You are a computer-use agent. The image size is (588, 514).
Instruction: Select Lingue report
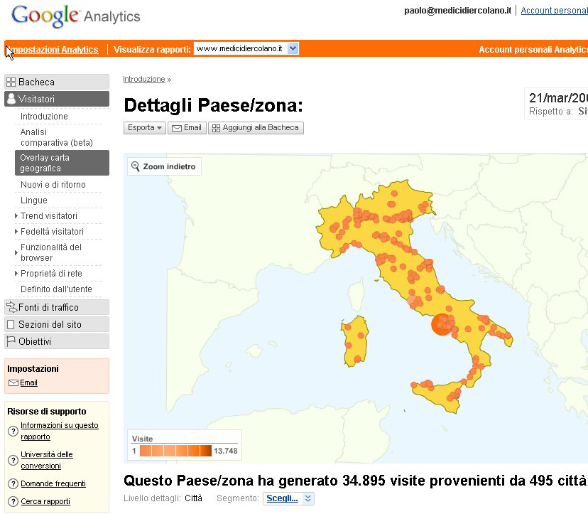tap(34, 200)
